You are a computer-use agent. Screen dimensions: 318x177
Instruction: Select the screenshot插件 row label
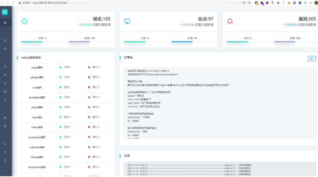pos(37,137)
